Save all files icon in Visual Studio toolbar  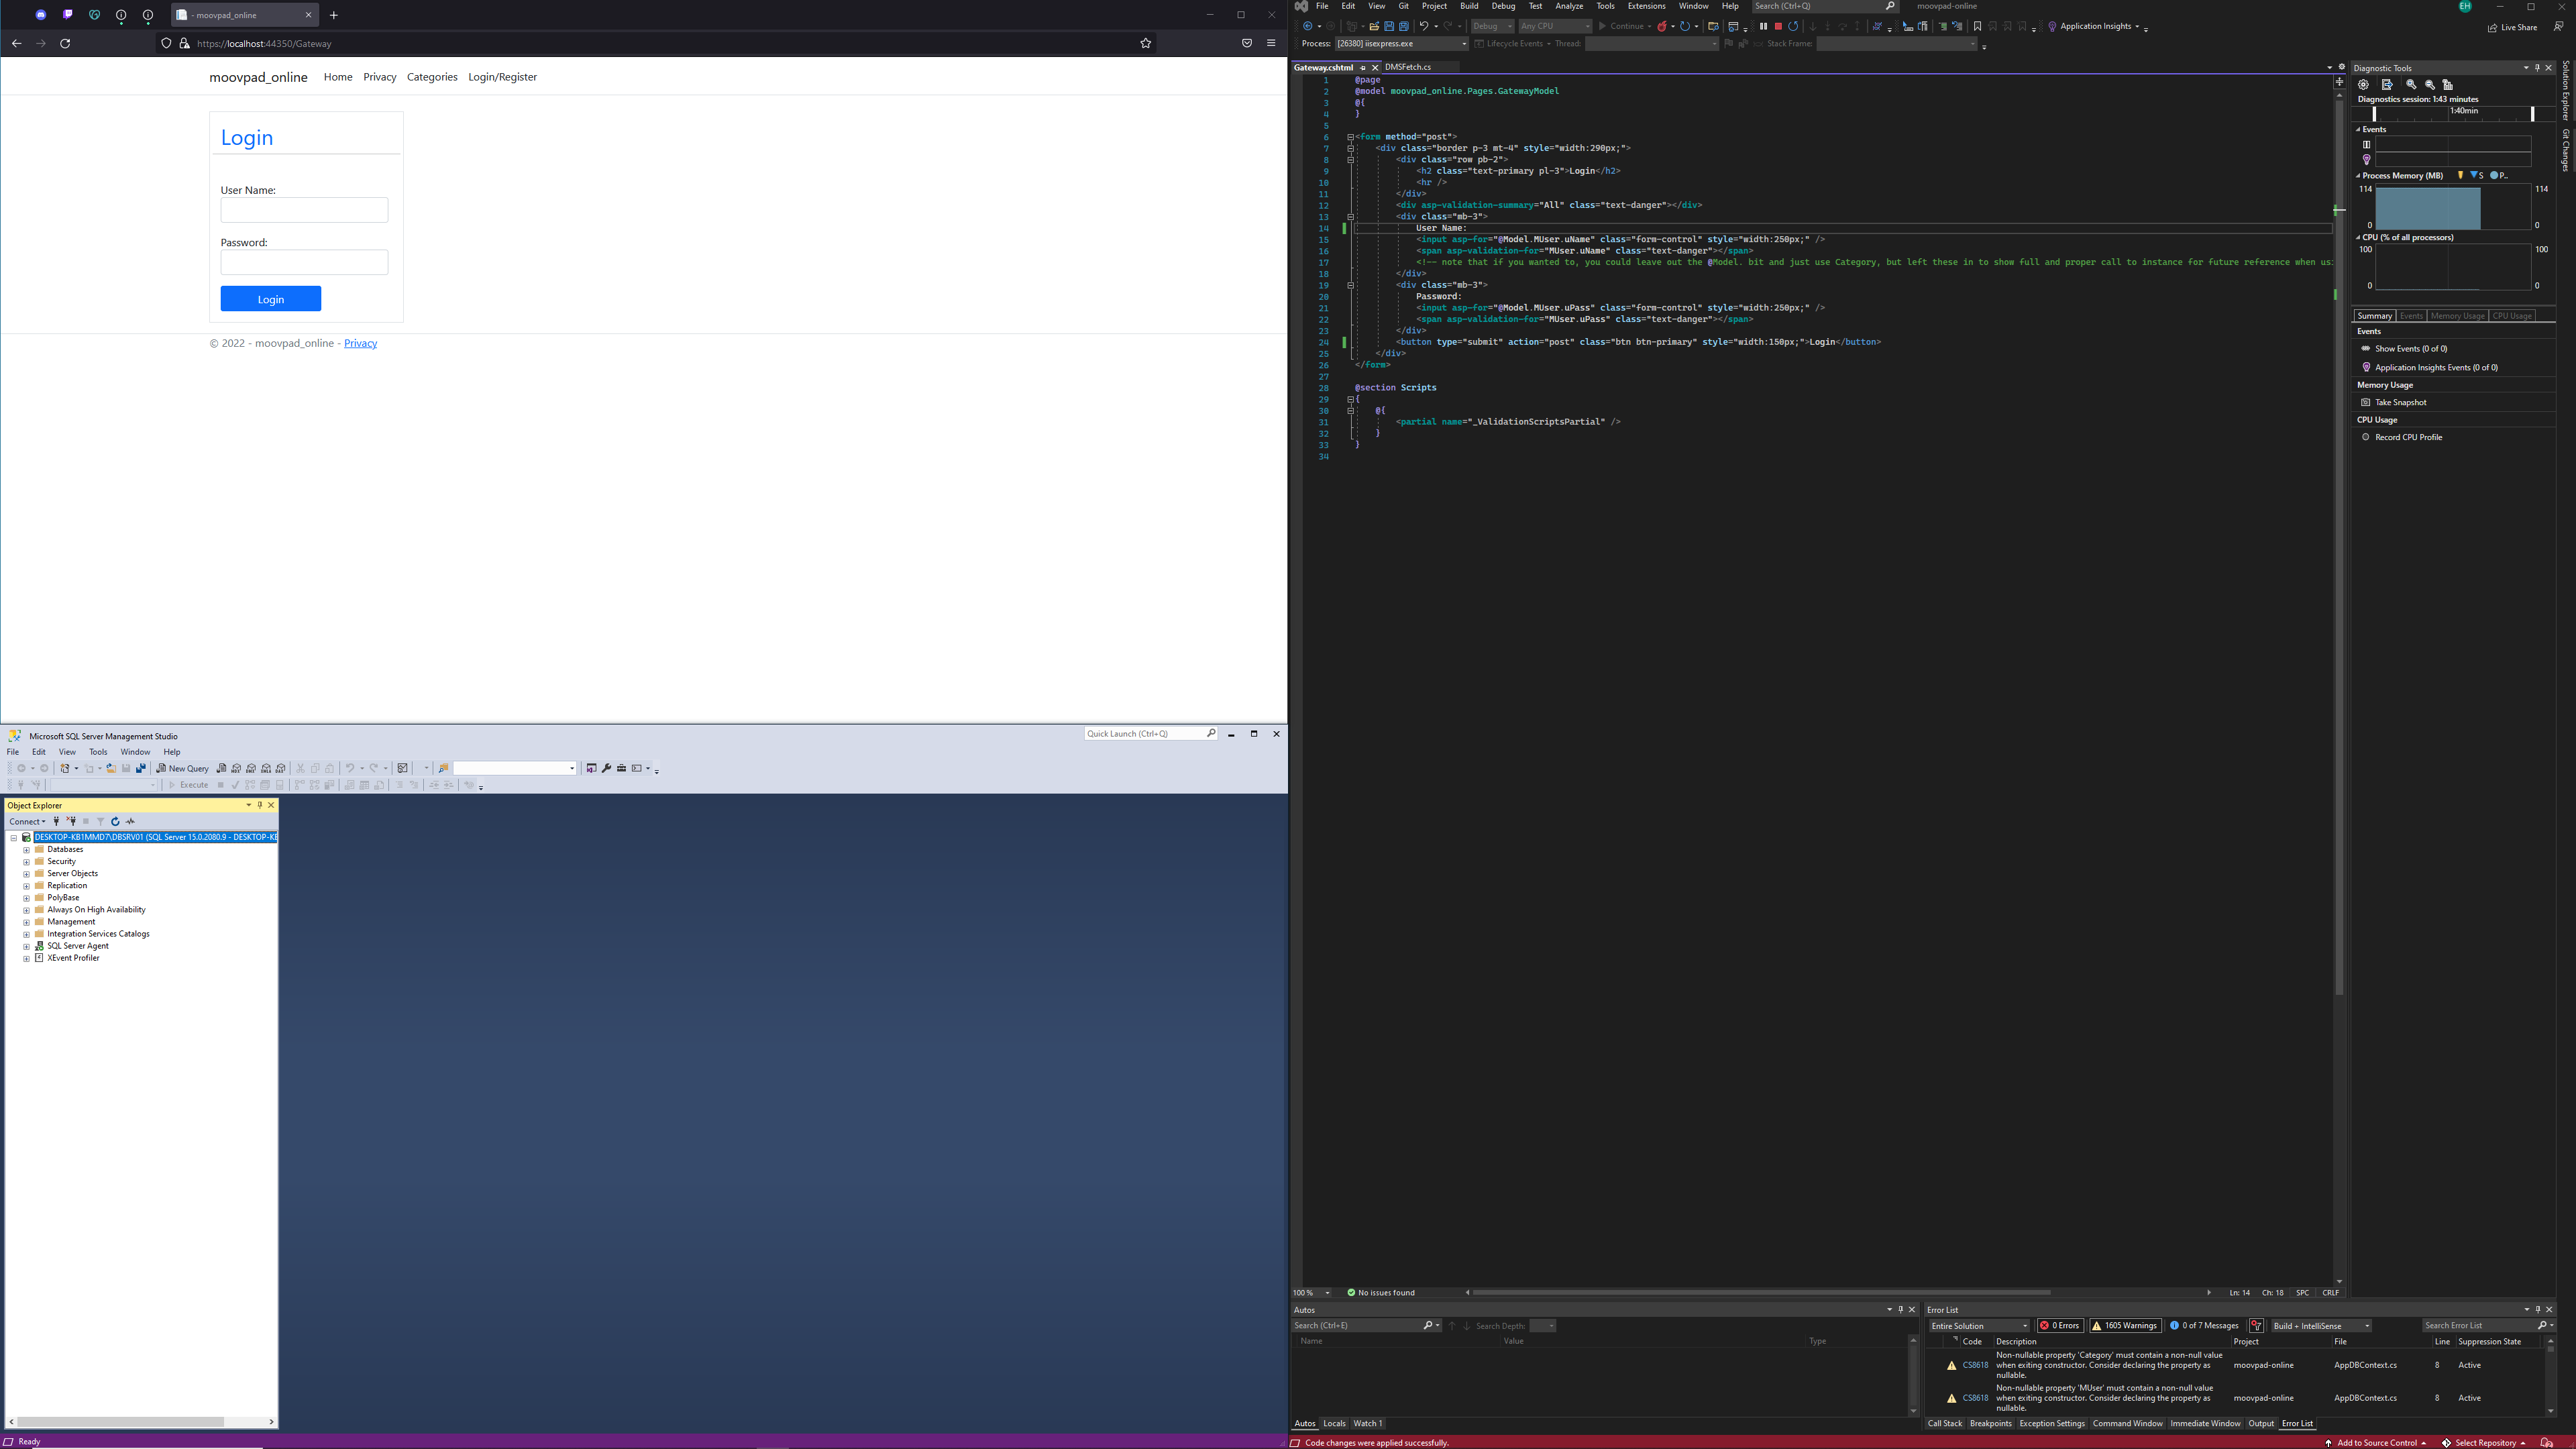(x=1404, y=27)
